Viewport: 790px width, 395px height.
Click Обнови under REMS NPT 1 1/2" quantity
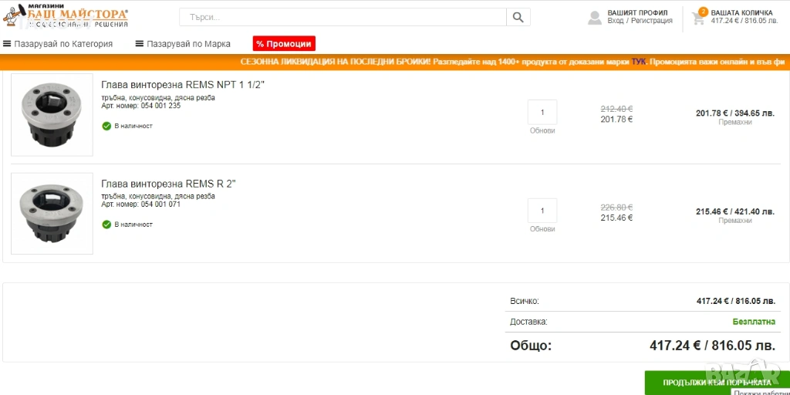542,130
